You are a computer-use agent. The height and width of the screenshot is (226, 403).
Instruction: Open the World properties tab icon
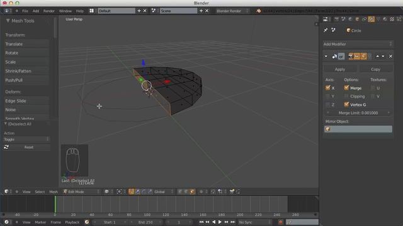tap(350, 19)
